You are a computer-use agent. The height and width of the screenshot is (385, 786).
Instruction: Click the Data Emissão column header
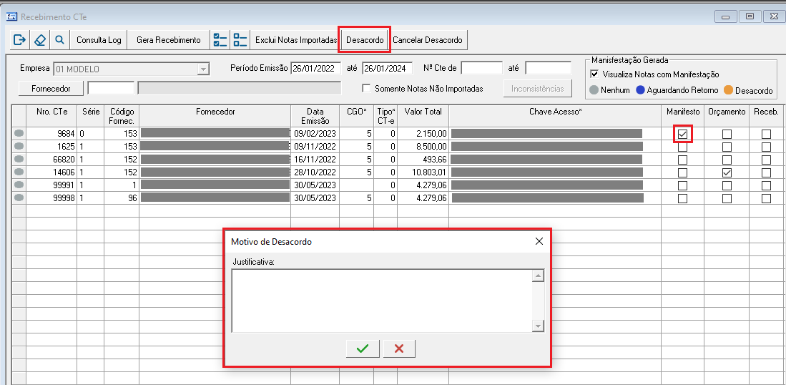tap(315, 116)
